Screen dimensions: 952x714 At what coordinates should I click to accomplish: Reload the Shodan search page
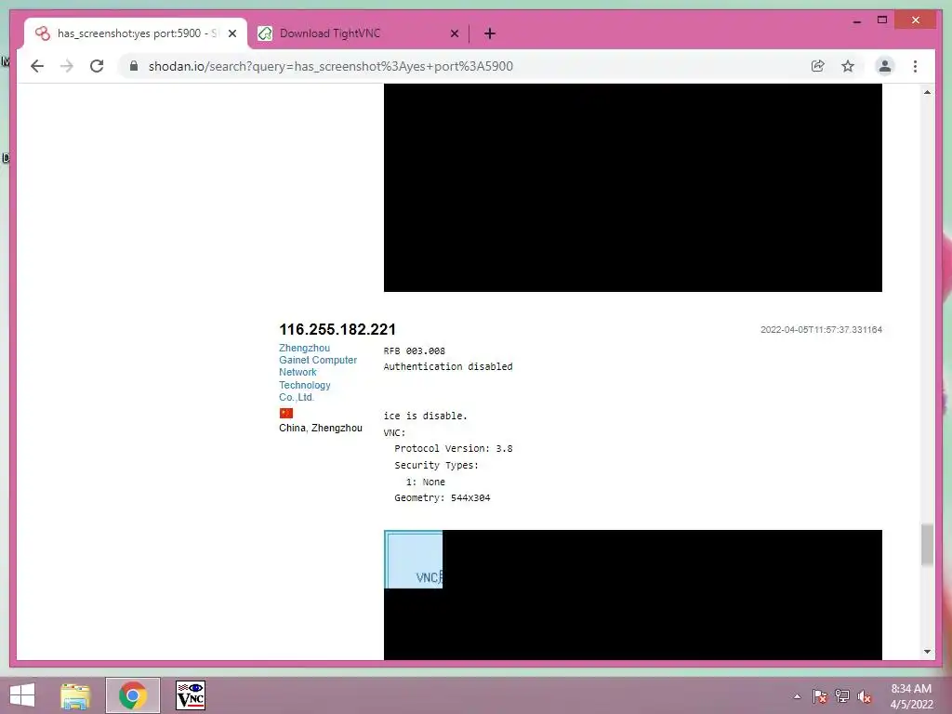pos(97,66)
